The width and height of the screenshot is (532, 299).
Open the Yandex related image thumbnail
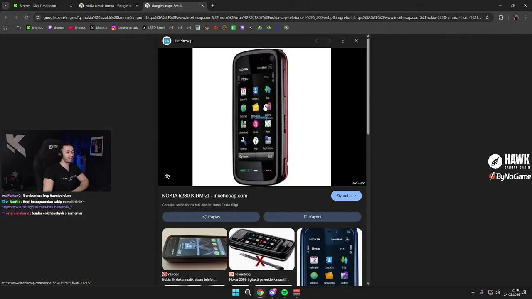(x=195, y=249)
